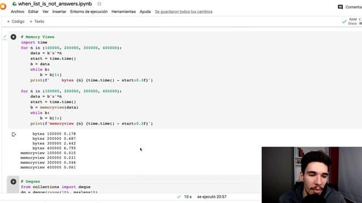Click the 'b = memoryview(data)' line
This screenshot has width=362, height=203.
pyautogui.click(x=54, y=108)
